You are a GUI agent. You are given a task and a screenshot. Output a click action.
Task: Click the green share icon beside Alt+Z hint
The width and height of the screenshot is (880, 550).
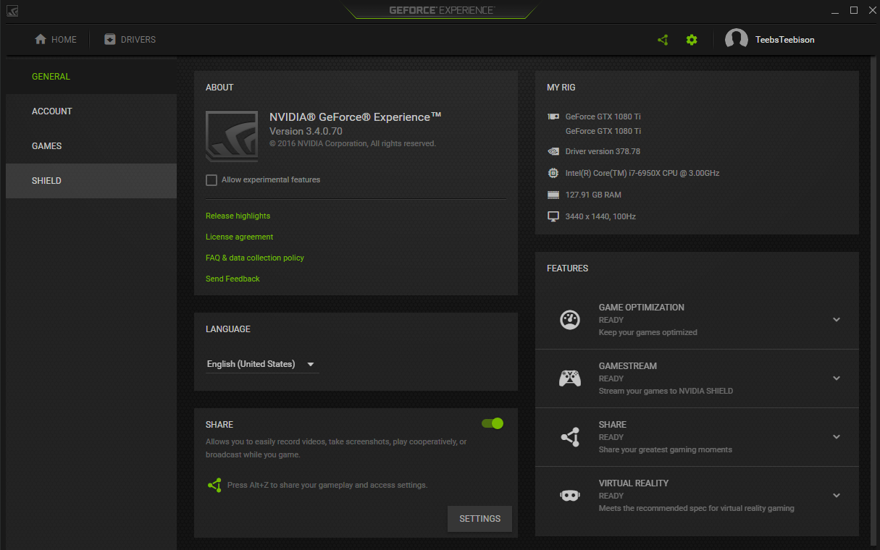click(214, 485)
